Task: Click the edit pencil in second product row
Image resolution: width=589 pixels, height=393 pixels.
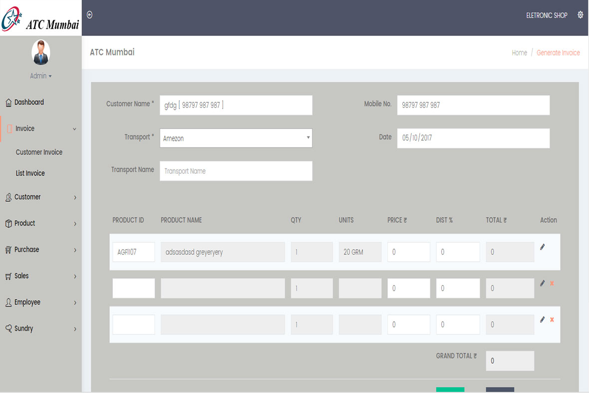Action: pos(543,283)
